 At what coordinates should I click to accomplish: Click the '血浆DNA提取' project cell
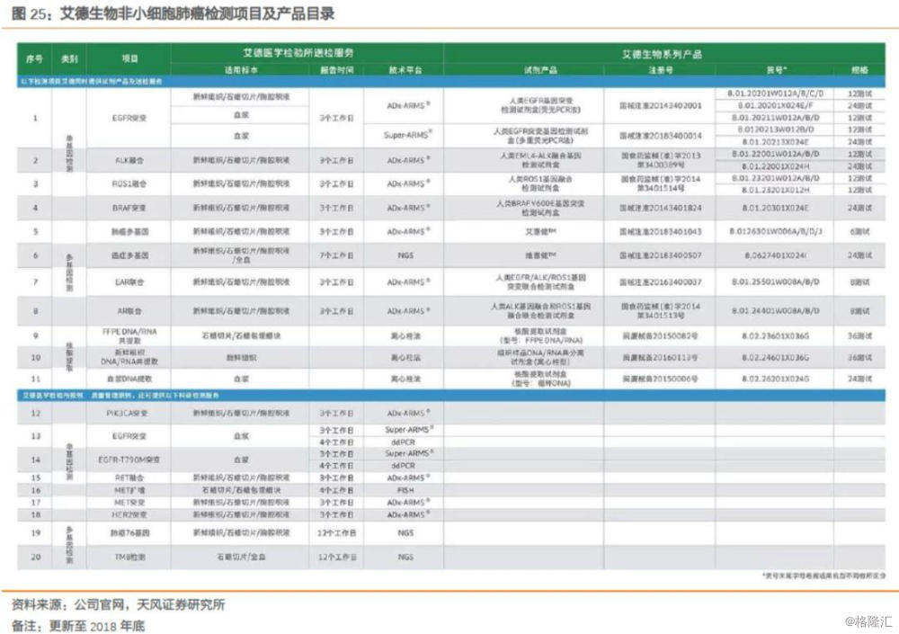(129, 379)
